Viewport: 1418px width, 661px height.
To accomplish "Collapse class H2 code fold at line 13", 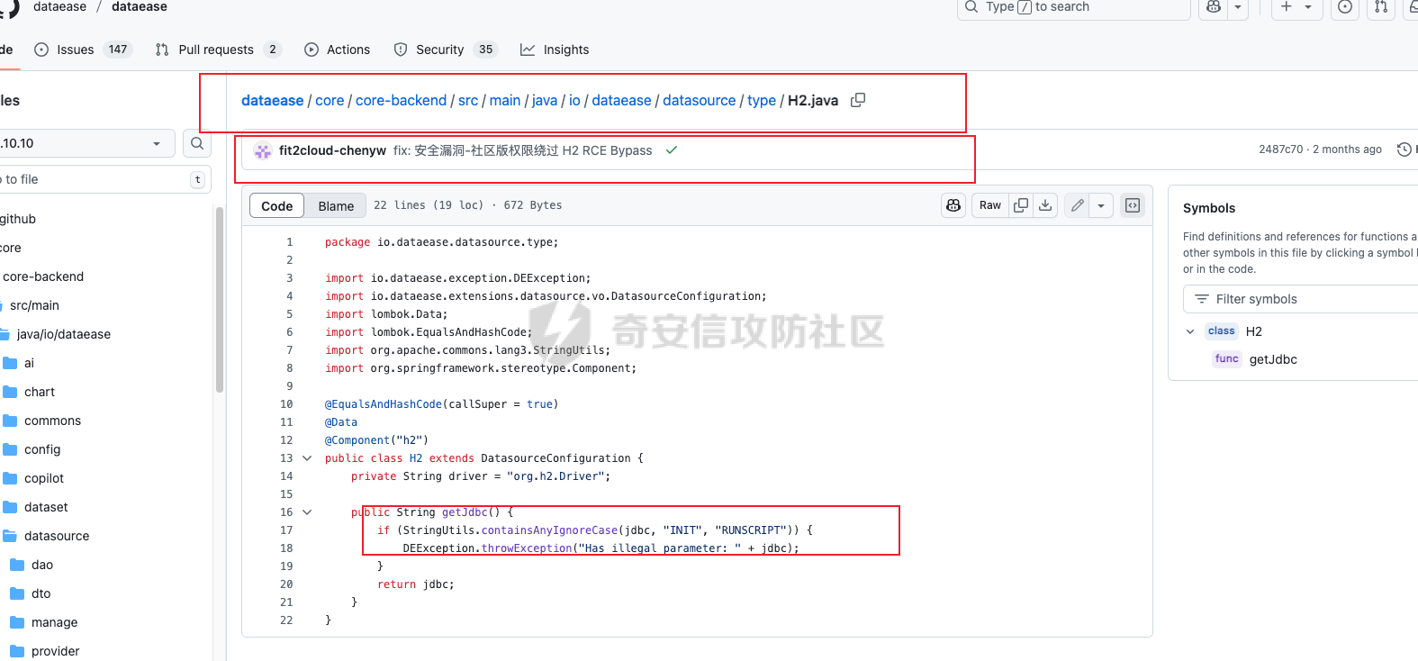I will tap(307, 458).
